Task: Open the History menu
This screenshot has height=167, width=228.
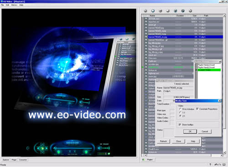Action: point(14,5)
